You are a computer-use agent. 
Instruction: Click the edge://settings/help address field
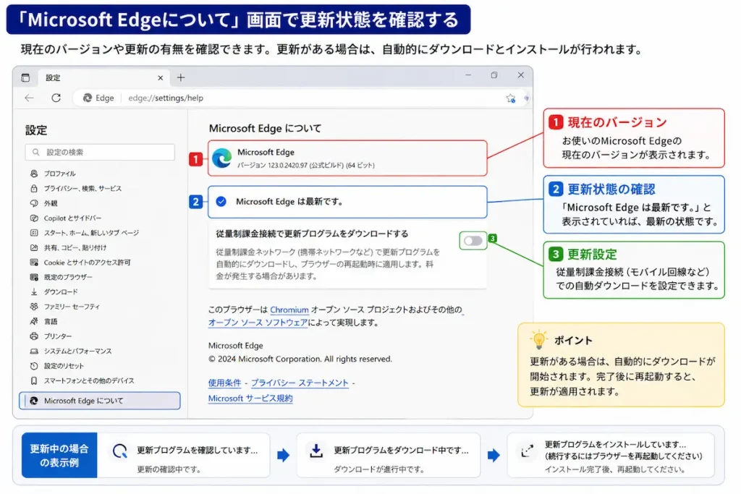click(166, 98)
